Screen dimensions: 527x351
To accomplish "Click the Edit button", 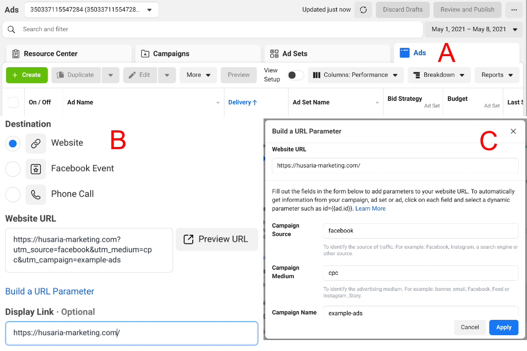I will click(141, 75).
